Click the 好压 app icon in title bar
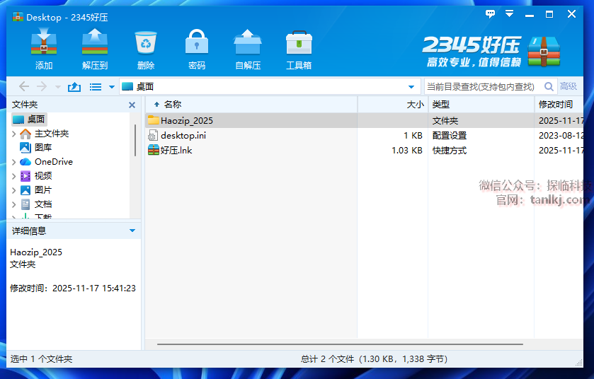The width and height of the screenshot is (594, 379). (18, 17)
